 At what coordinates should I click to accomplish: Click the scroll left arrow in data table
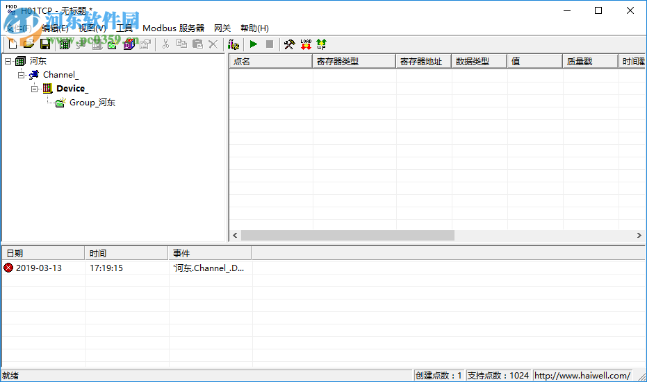click(235, 236)
